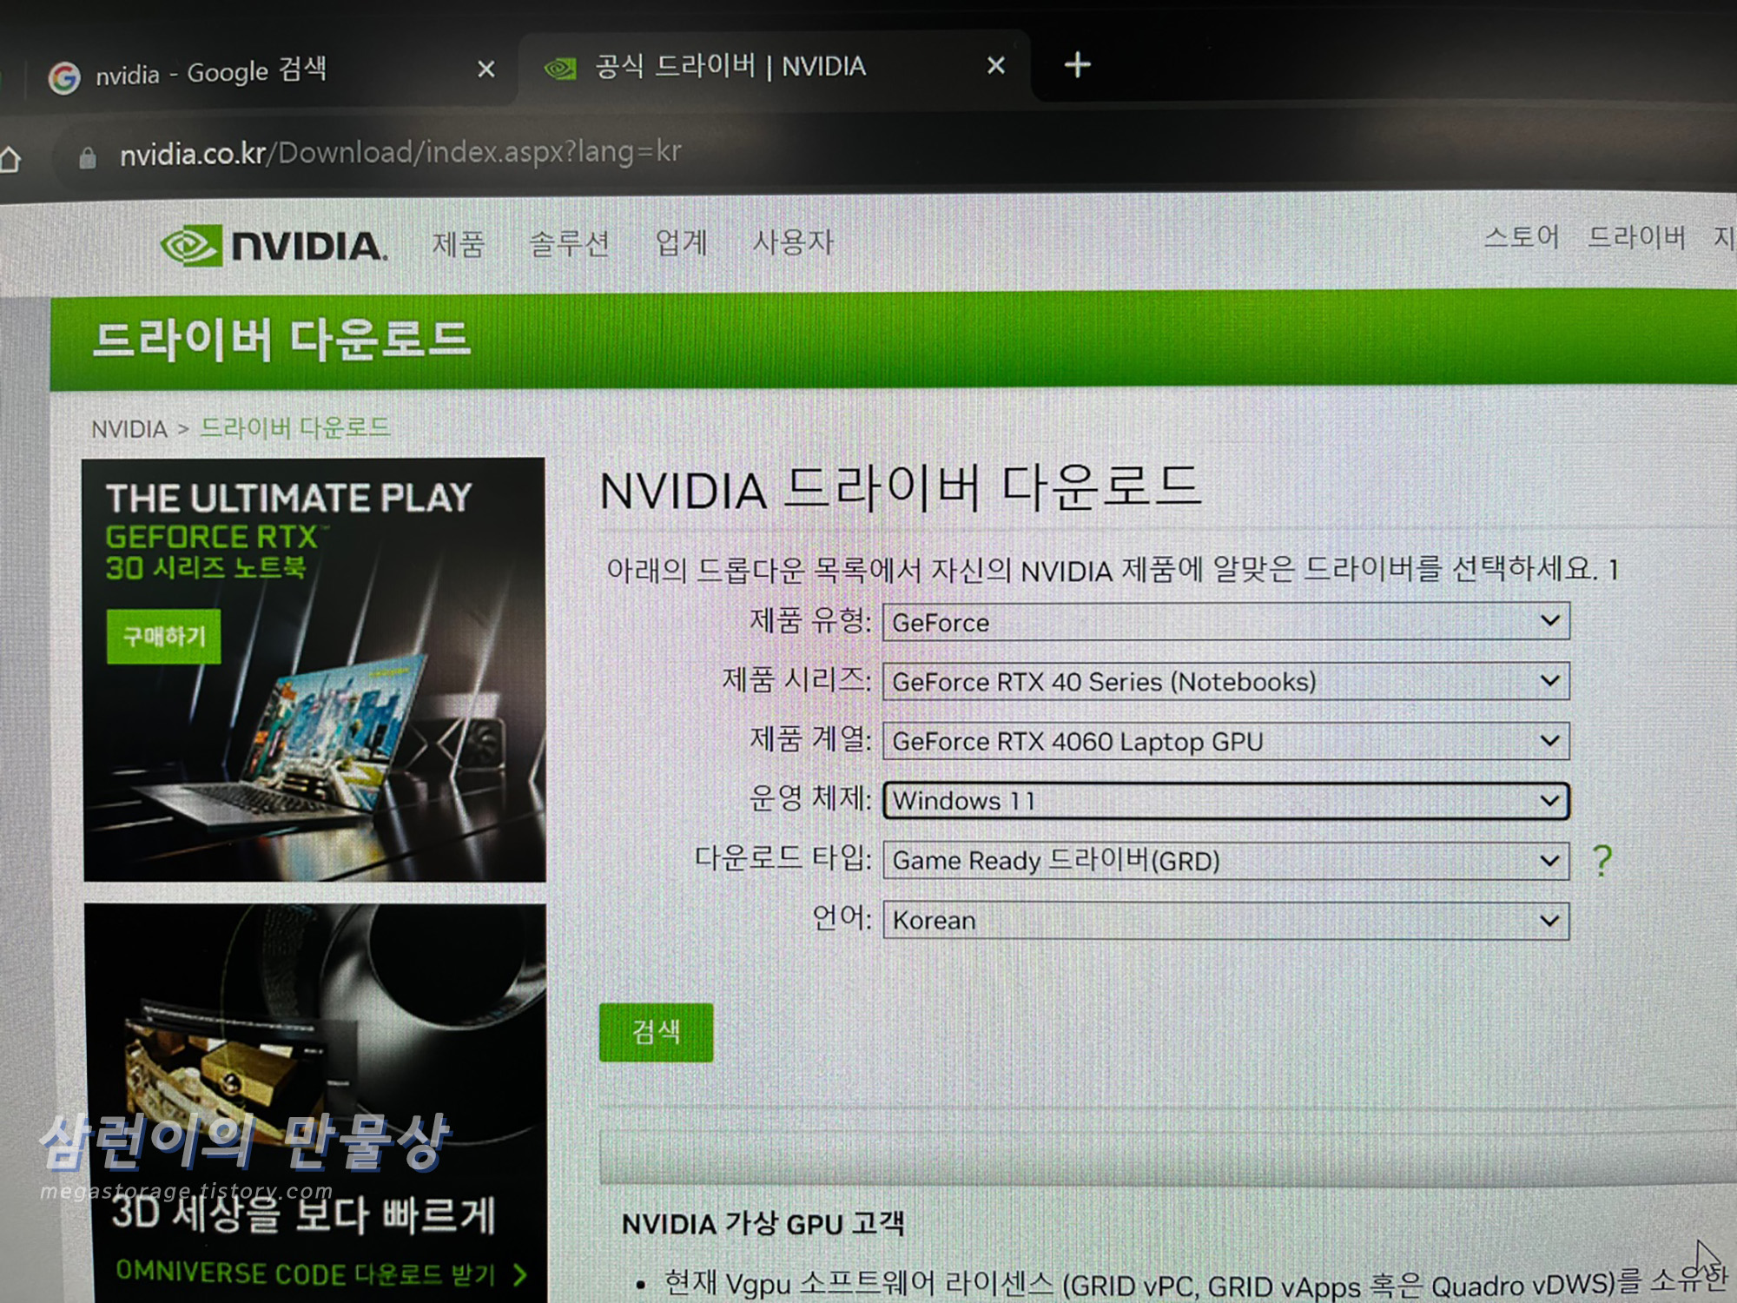This screenshot has width=1737, height=1303.
Task: Click the OMNIVERSE CODE download arrow
Action: pyautogui.click(x=520, y=1275)
